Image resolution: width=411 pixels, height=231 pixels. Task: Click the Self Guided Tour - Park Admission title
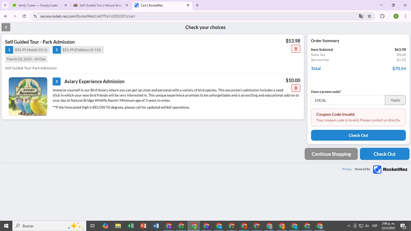click(40, 42)
